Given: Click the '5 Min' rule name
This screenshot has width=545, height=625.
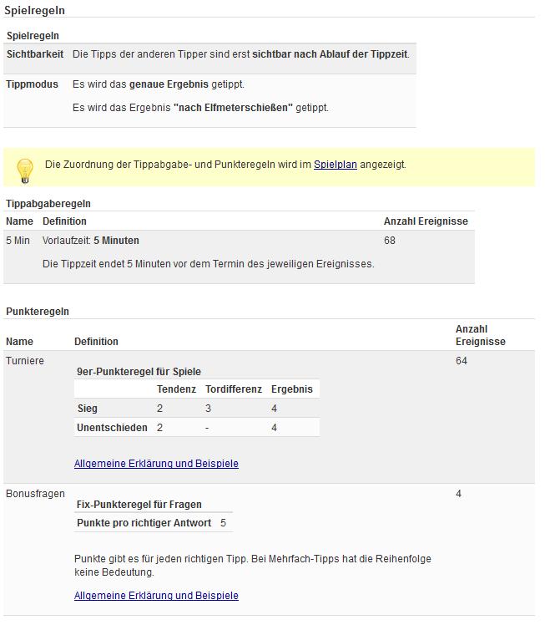Looking at the screenshot, I should (18, 241).
